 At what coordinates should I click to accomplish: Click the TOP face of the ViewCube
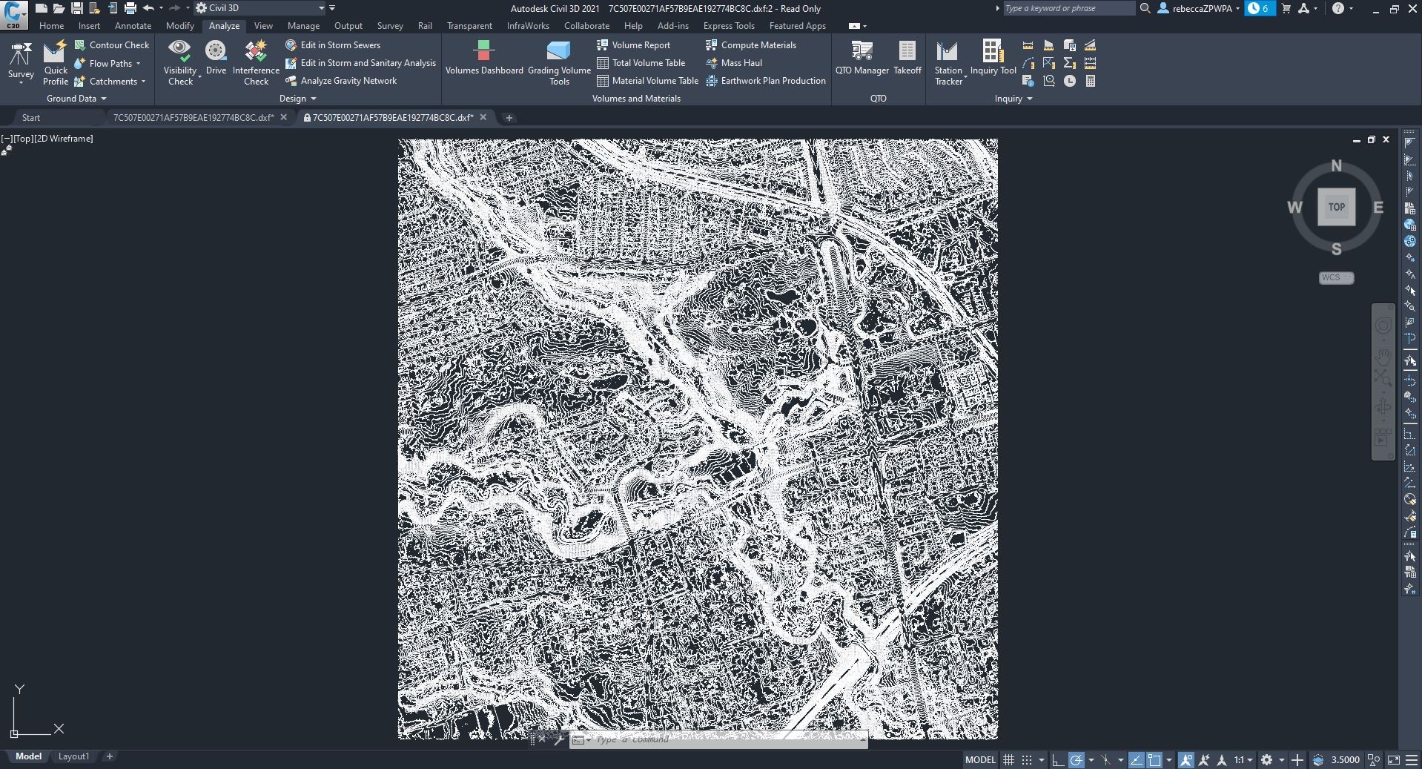[1336, 207]
